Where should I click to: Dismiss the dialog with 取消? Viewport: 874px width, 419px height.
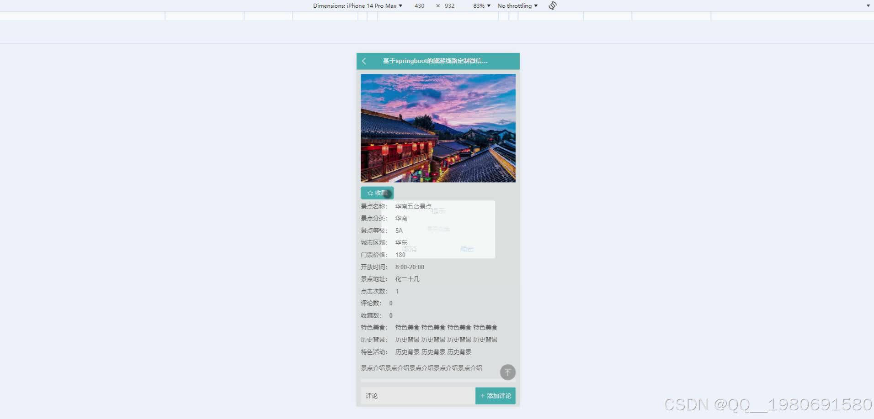pyautogui.click(x=410, y=249)
